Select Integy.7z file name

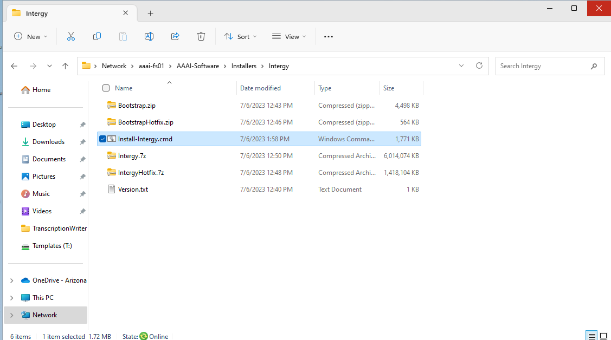tap(132, 156)
